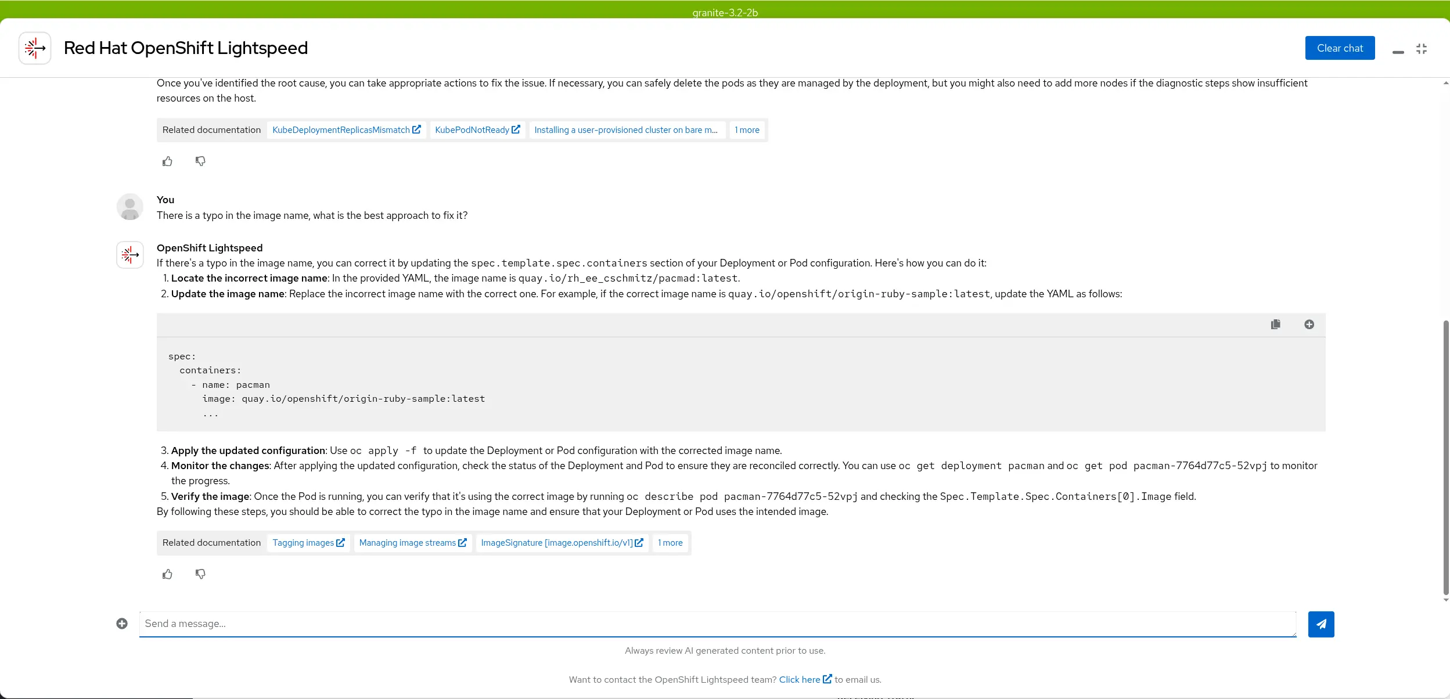Collapse the chat from fullscreen mode

[1421, 49]
